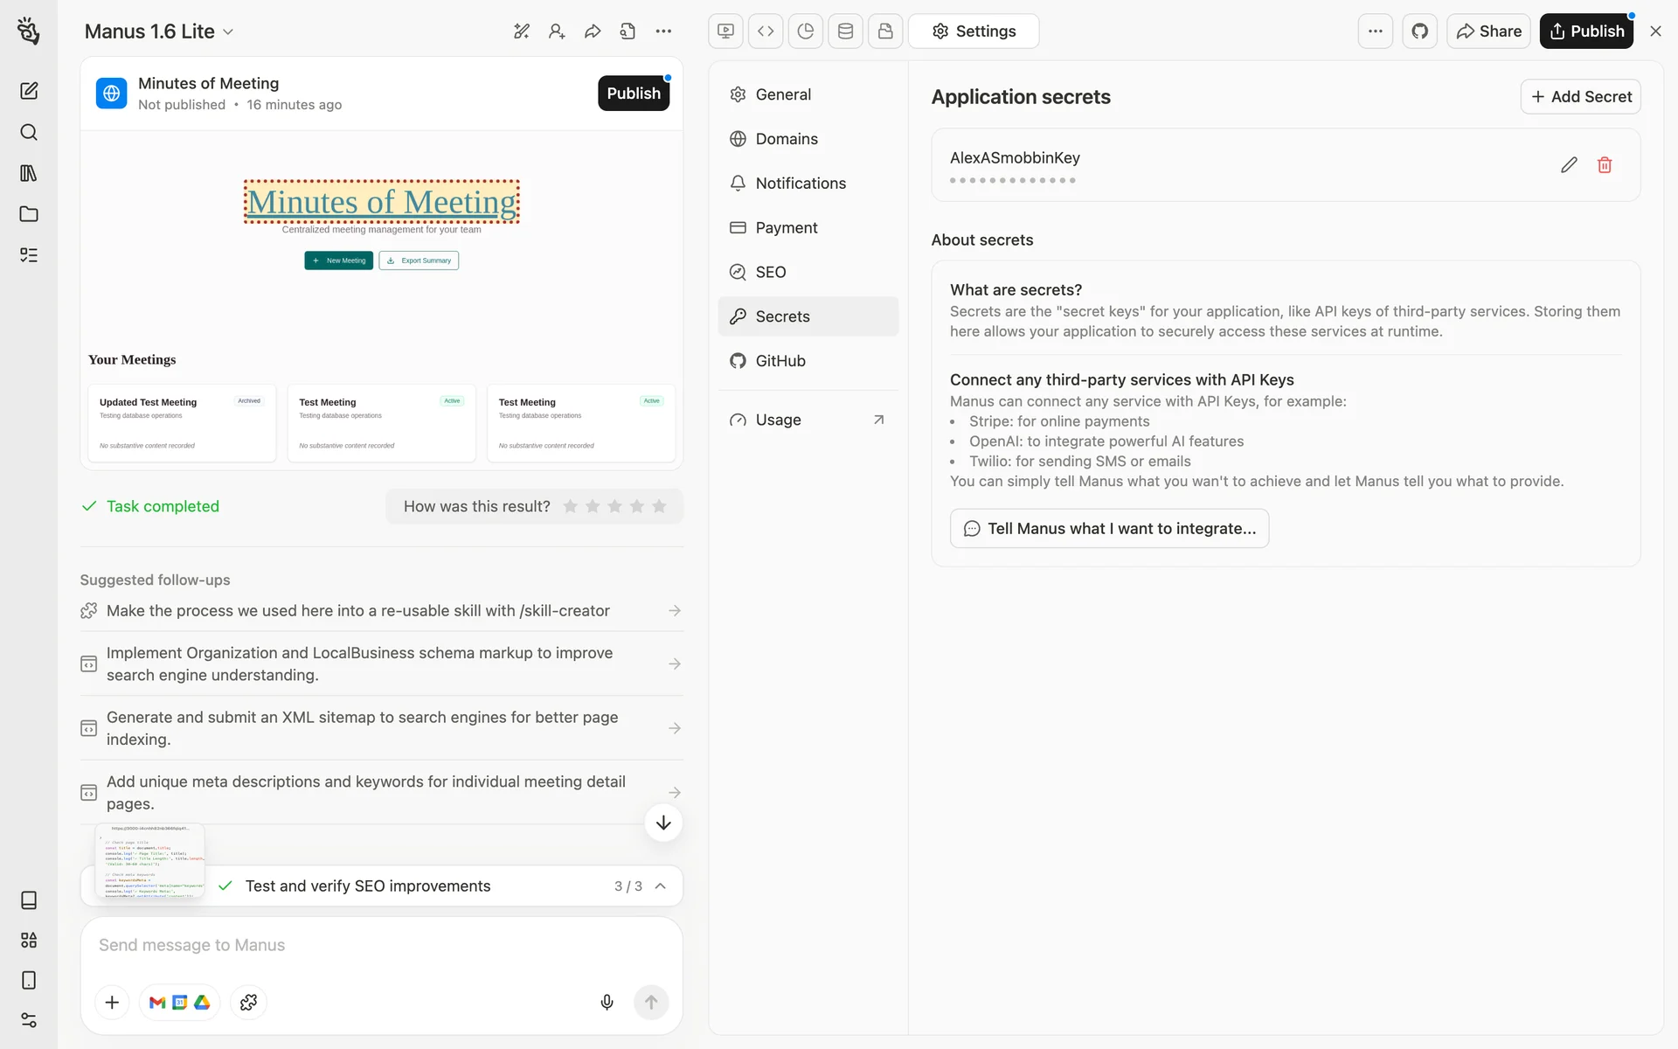1678x1049 pixels.
Task: Rate the result with the first star
Action: (x=570, y=506)
